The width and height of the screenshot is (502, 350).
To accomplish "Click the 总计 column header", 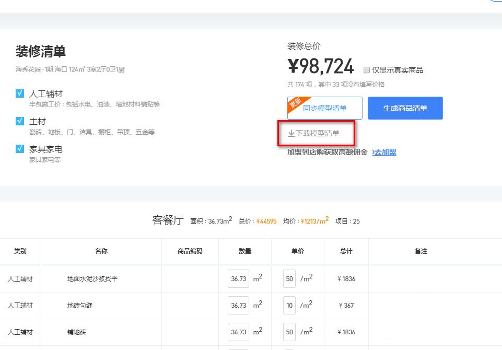I will pos(346,251).
